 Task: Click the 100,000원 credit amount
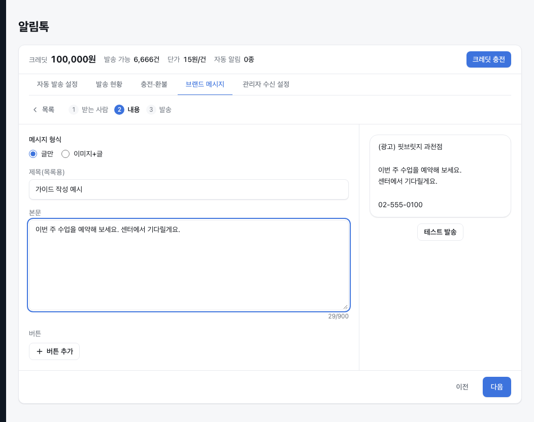pos(73,59)
